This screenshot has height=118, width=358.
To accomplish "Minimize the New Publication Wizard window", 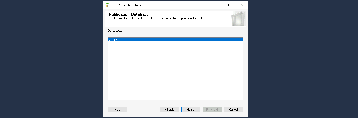I will pyautogui.click(x=217, y=5).
